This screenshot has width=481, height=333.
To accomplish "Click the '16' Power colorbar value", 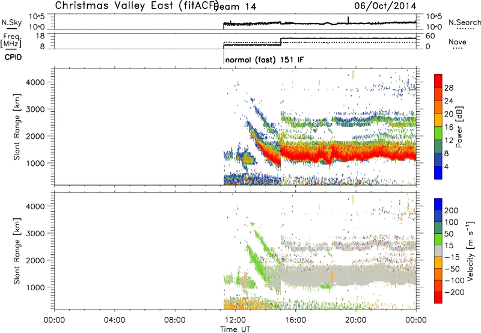I will pyautogui.click(x=449, y=127).
